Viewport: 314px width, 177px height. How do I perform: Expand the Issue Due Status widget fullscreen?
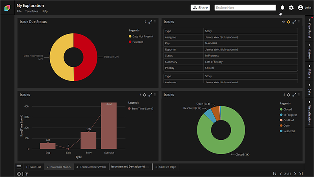click(x=150, y=22)
